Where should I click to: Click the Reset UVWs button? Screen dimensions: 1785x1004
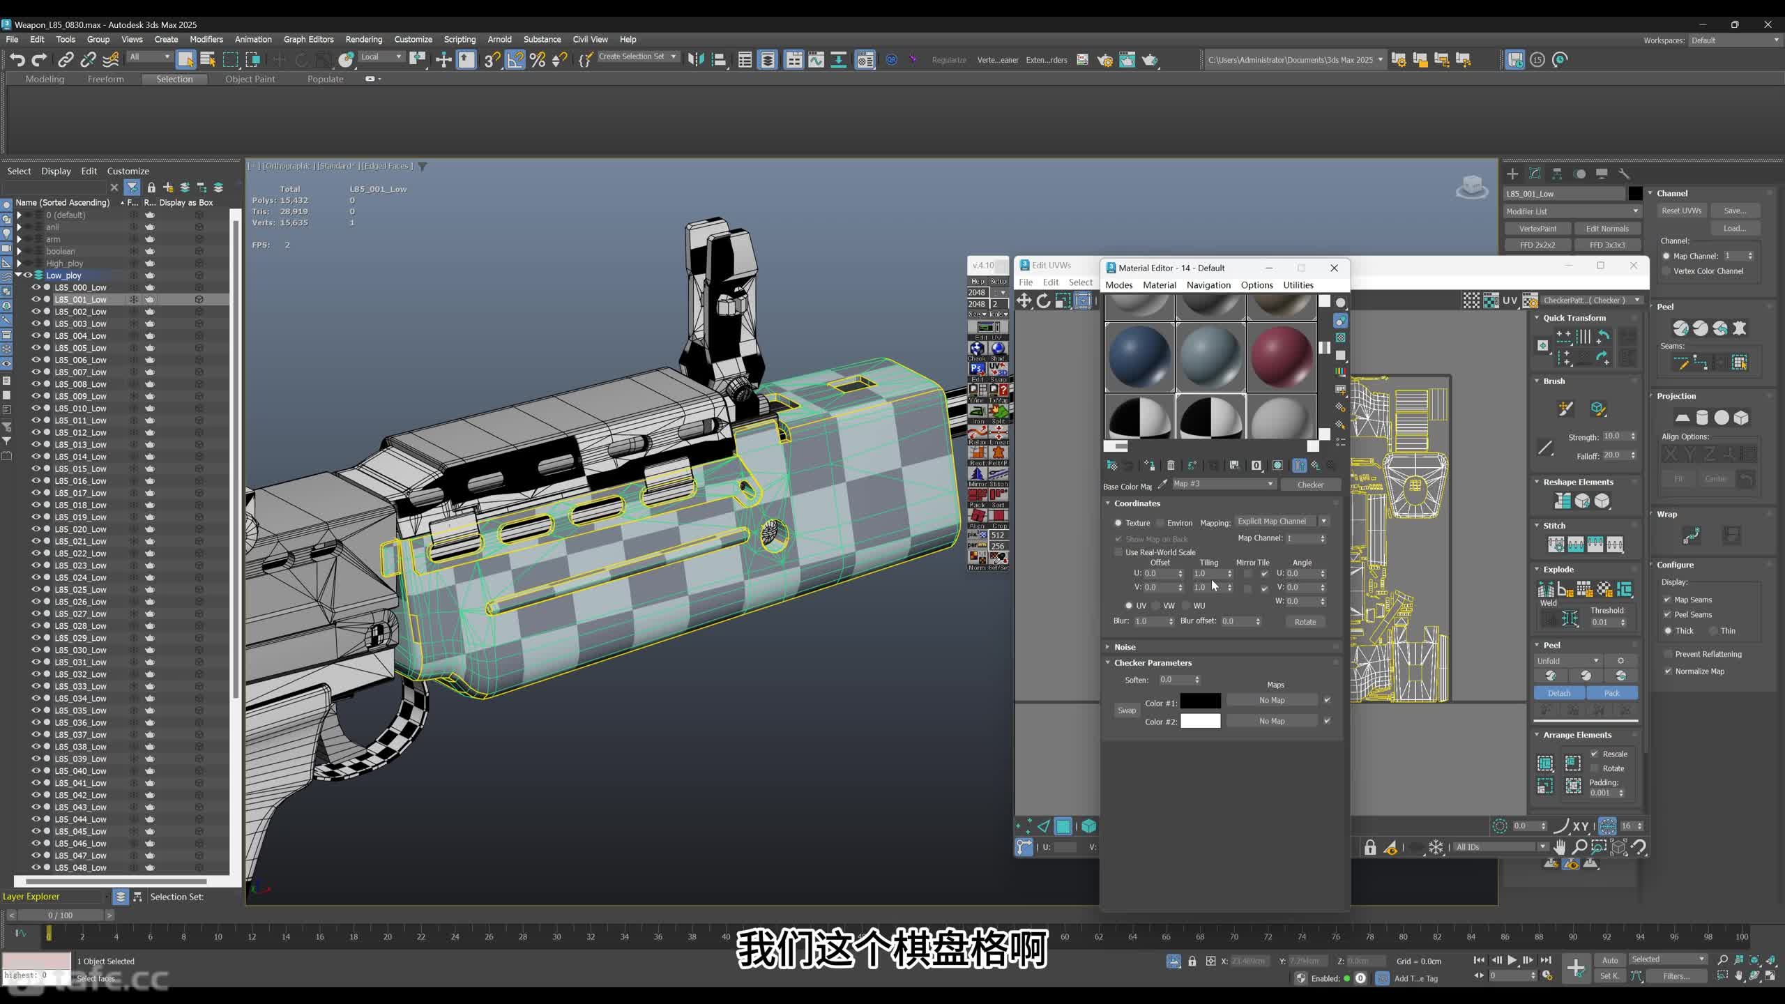(x=1681, y=211)
